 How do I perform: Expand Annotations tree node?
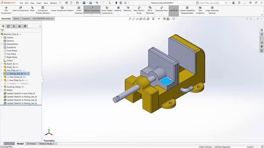(2, 44)
